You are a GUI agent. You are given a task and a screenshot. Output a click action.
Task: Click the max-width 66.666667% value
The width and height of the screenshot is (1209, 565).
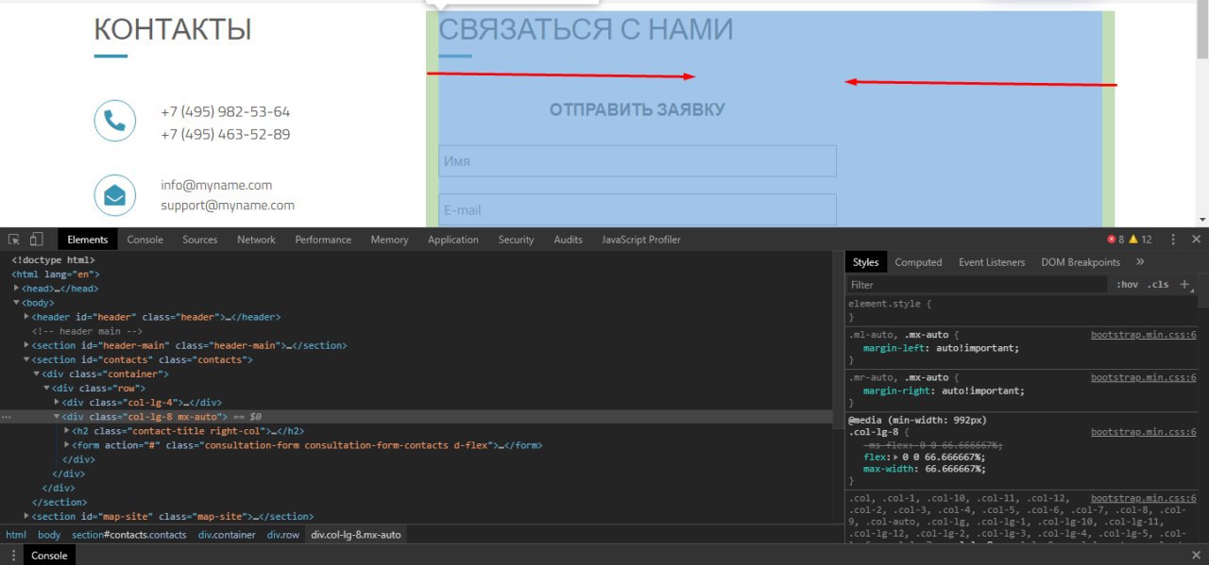tap(955, 469)
